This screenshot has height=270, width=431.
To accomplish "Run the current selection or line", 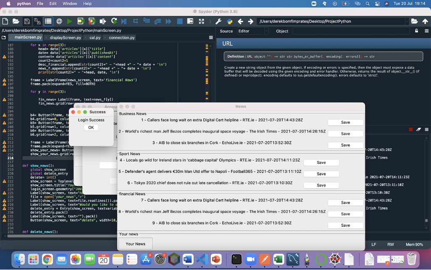I will 102,21.
